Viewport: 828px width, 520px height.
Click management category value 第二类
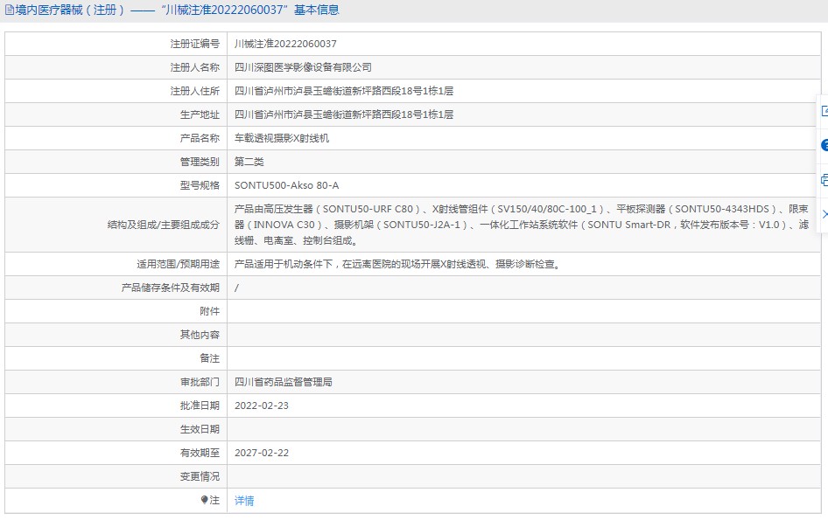pos(249,162)
